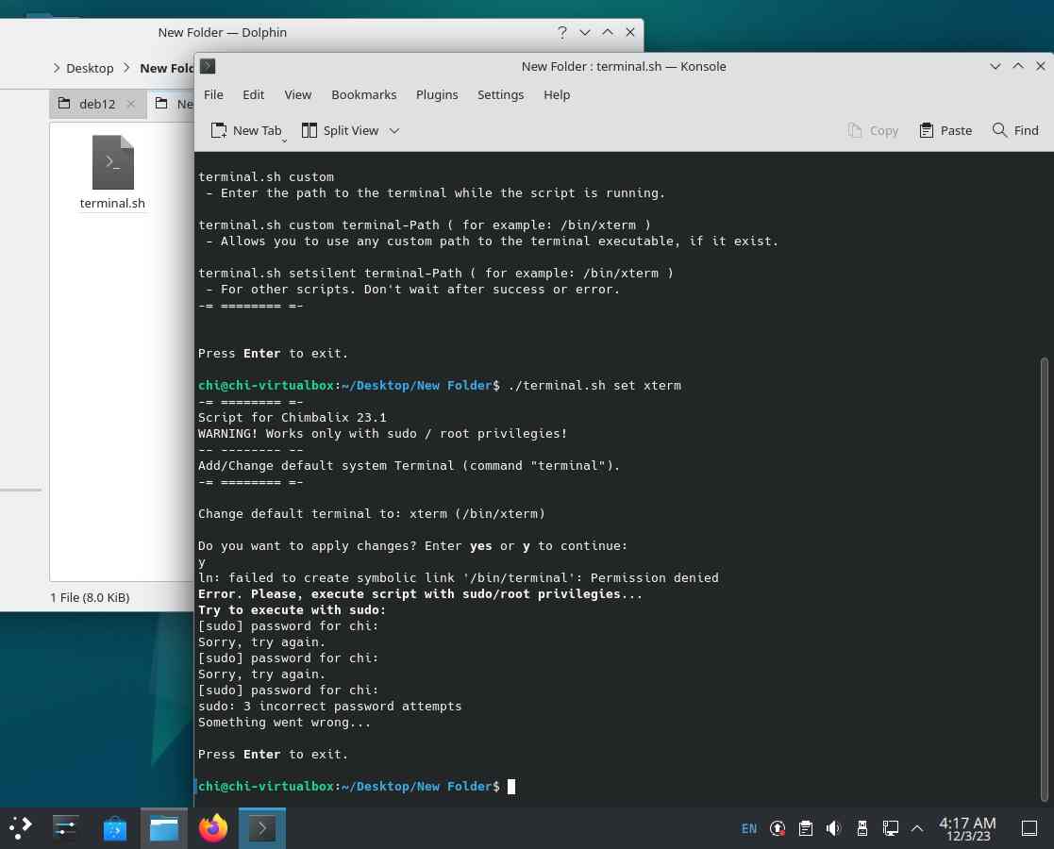
Task: Click the New Tab toolbar button
Action: point(245,130)
